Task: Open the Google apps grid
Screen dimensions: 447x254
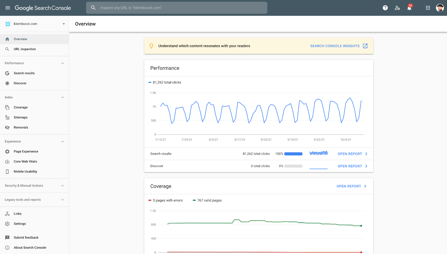Action: coord(428,8)
